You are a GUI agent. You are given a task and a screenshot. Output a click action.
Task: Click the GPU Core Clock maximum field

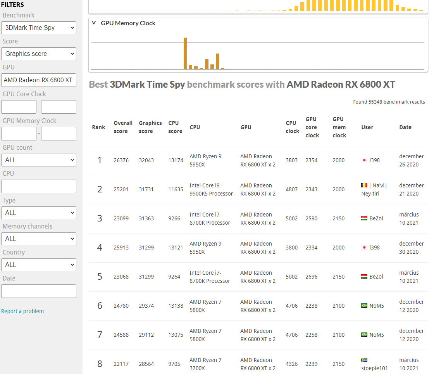point(59,107)
